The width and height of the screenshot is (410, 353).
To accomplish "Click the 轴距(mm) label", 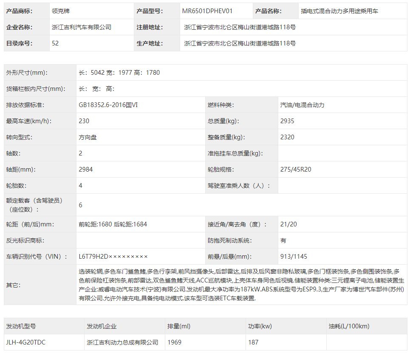I will (21, 169).
